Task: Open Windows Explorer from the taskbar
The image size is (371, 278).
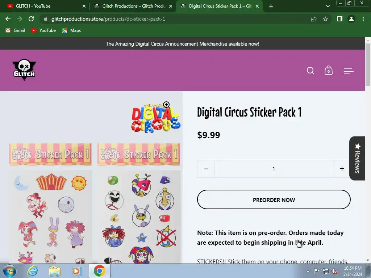Action: [x=54, y=271]
